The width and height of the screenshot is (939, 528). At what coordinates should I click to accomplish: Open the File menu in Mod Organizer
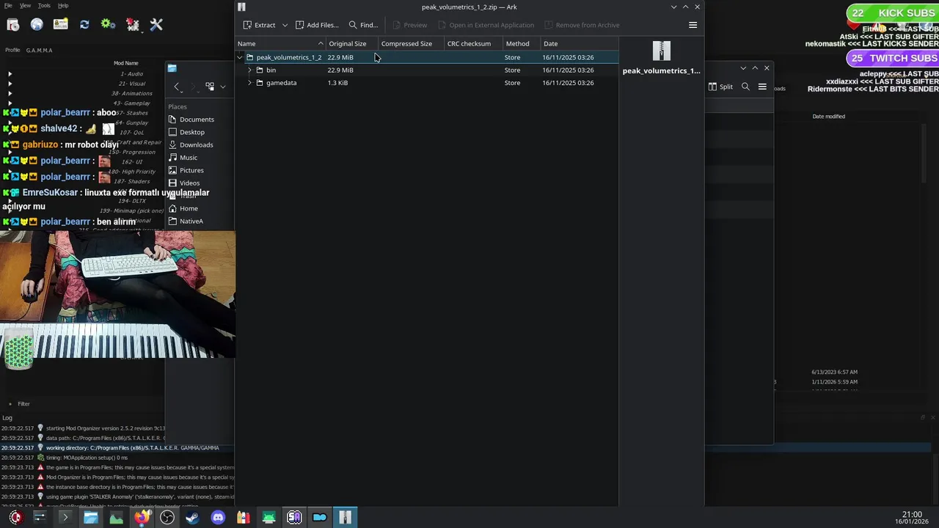(8, 5)
